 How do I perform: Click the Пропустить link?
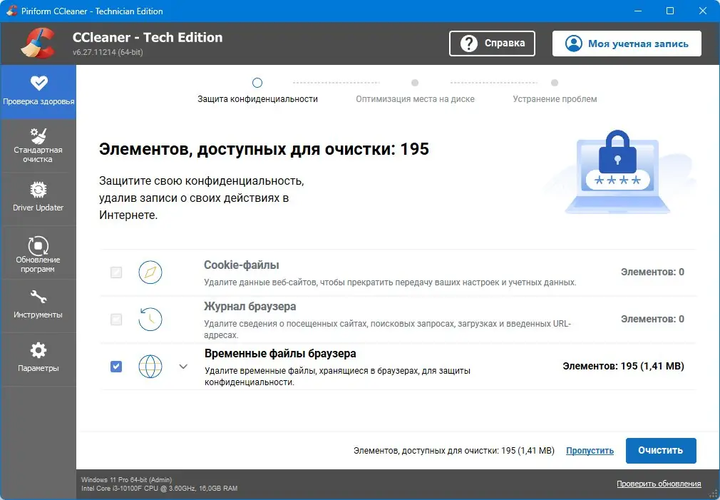[590, 450]
